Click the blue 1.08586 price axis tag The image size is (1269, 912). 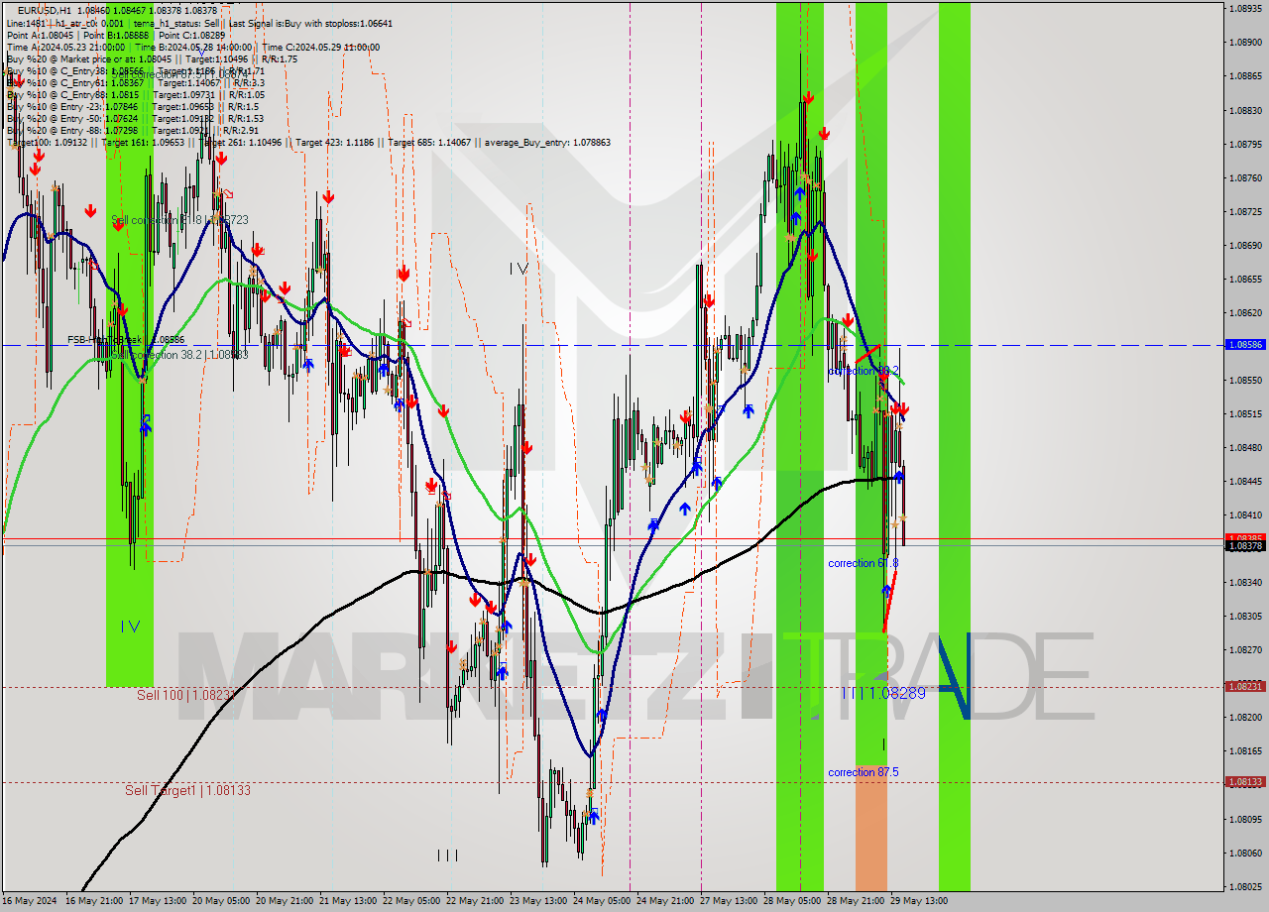[x=1245, y=345]
